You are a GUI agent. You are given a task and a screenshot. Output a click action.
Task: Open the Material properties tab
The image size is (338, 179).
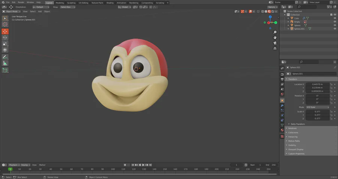[x=282, y=130]
